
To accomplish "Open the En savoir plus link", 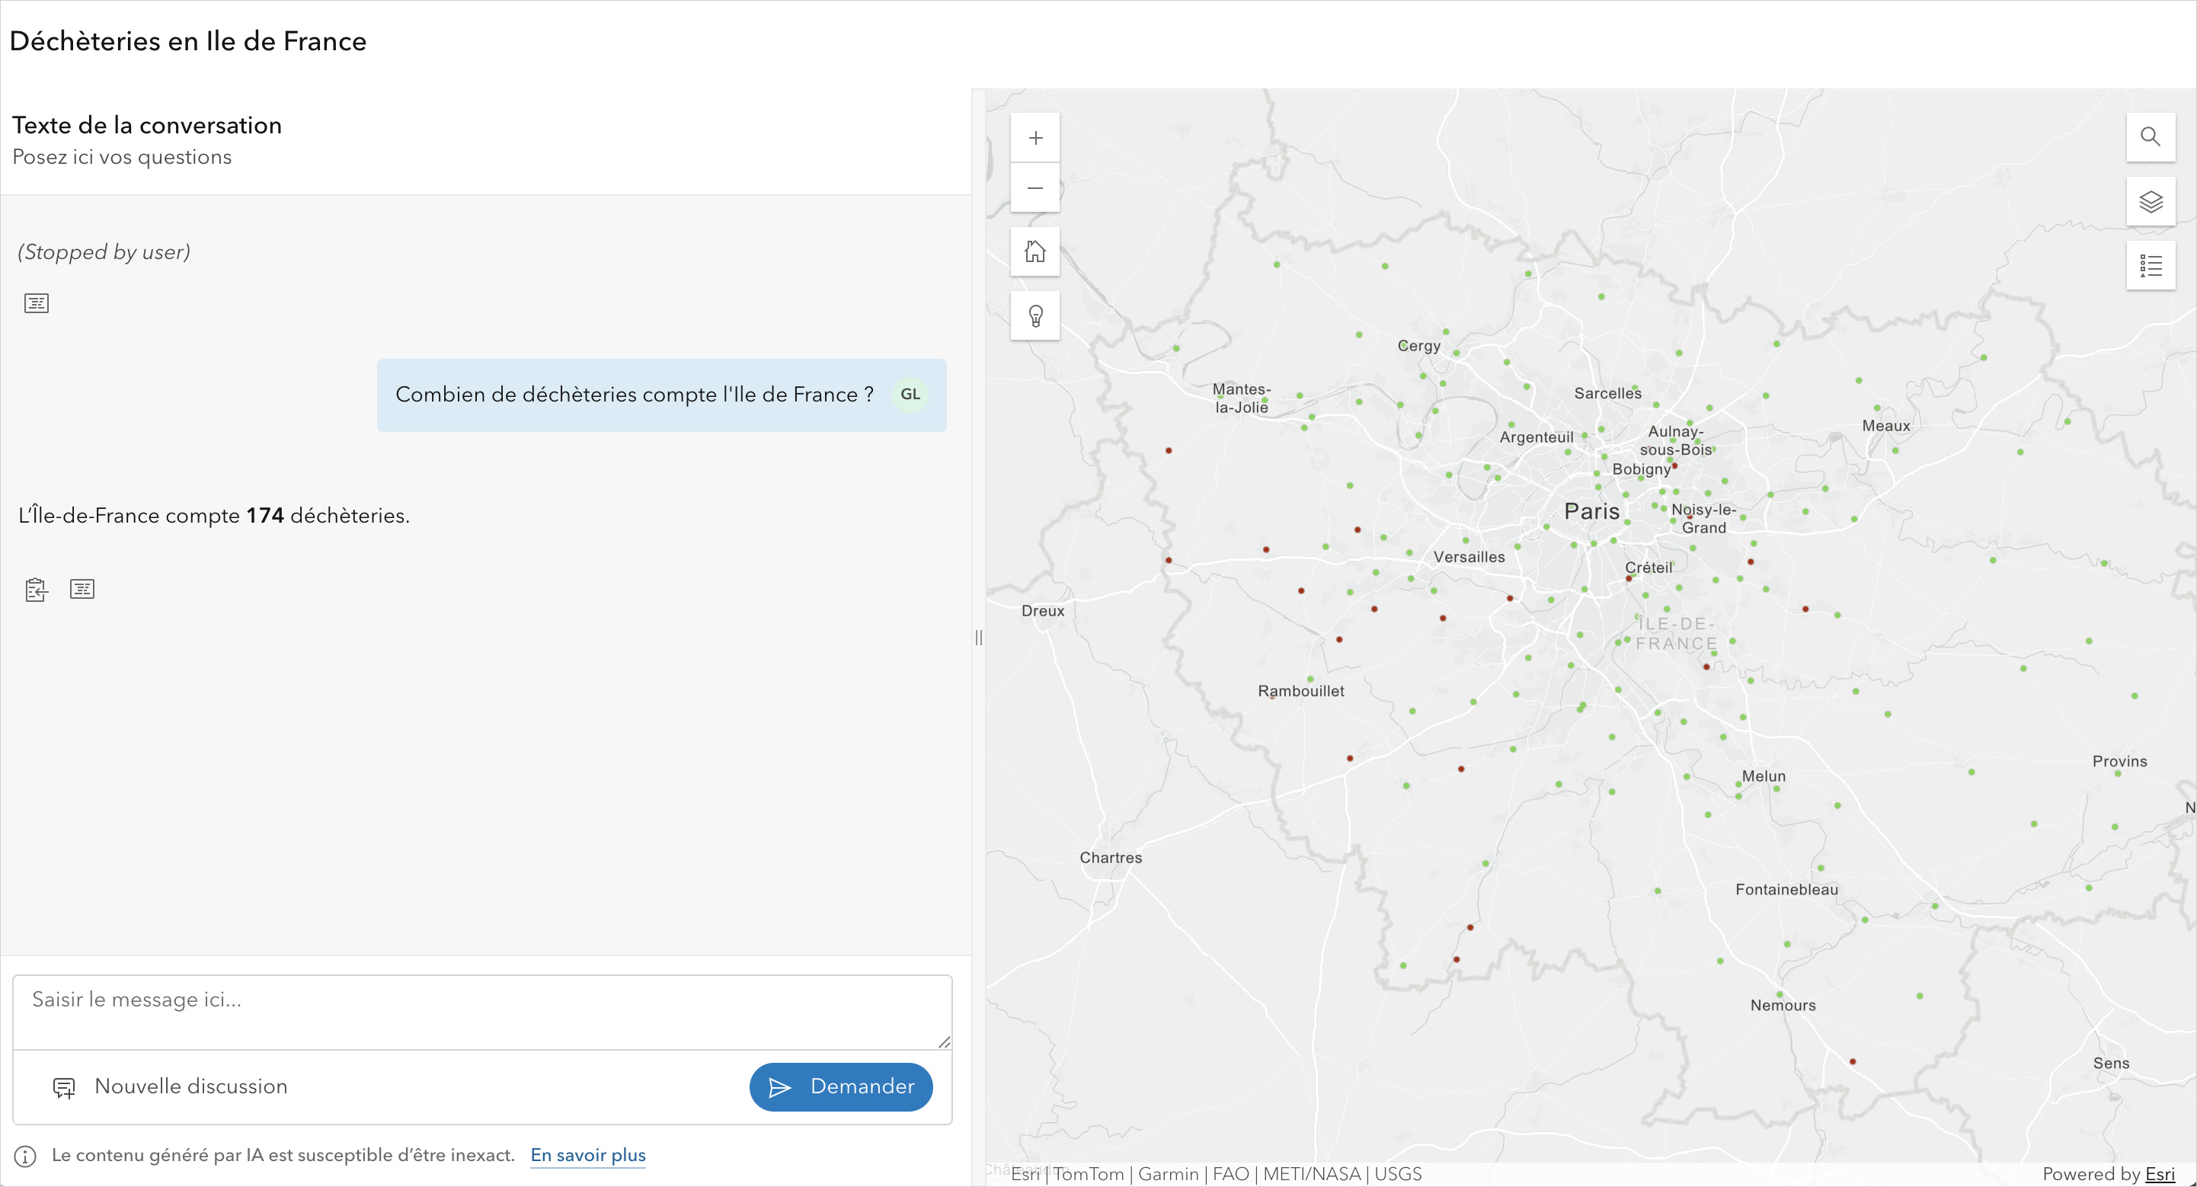I will pyautogui.click(x=587, y=1156).
